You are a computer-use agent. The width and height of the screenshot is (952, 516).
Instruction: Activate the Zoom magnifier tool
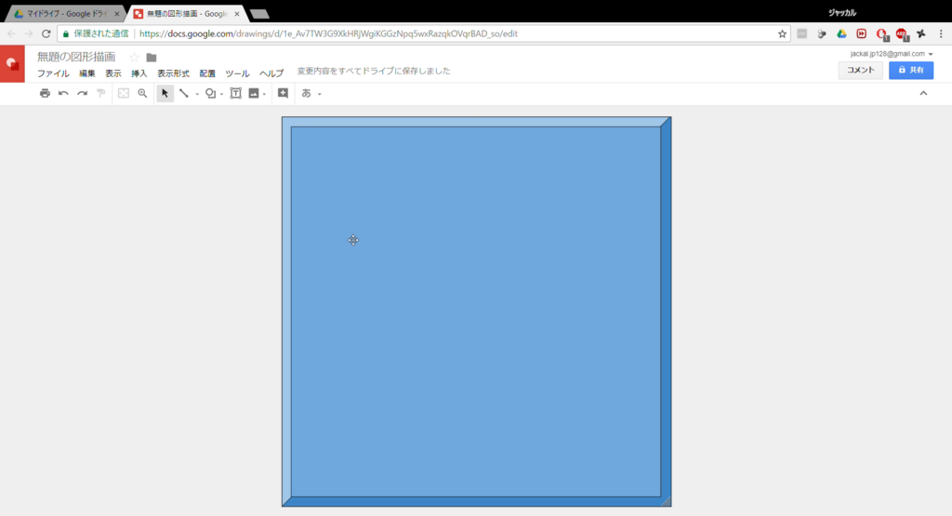point(142,94)
